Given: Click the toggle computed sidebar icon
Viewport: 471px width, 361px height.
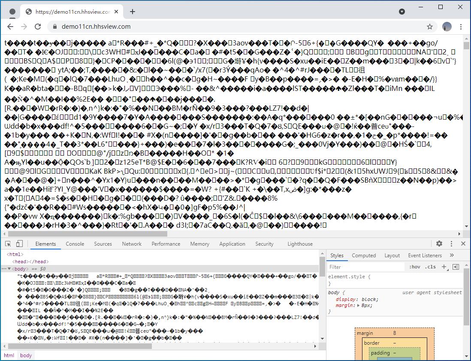Looking at the screenshot, I should pos(456,266).
